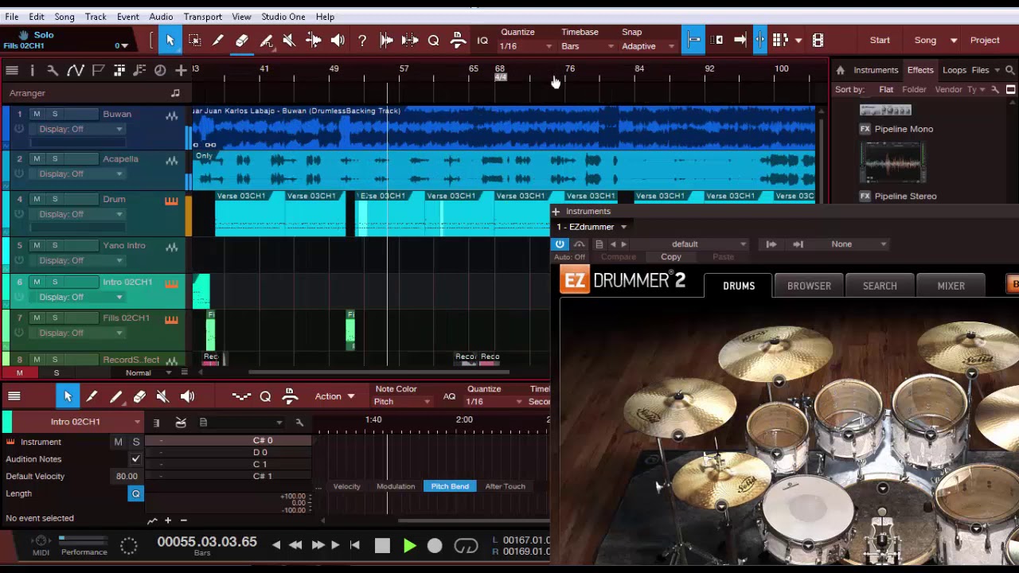1019x573 pixels.
Task: Open the Studio One menu
Action: (x=283, y=17)
